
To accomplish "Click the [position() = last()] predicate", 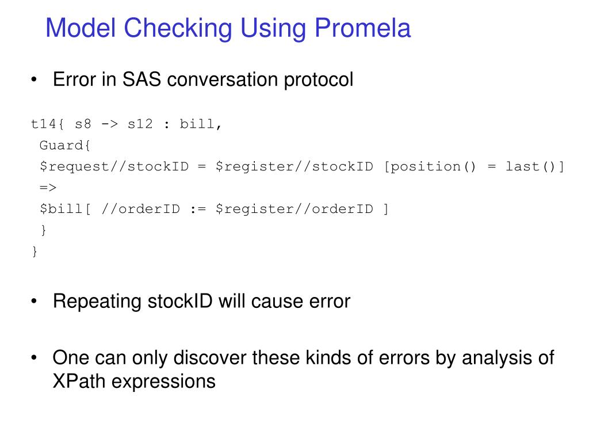I will pyautogui.click(x=474, y=166).
